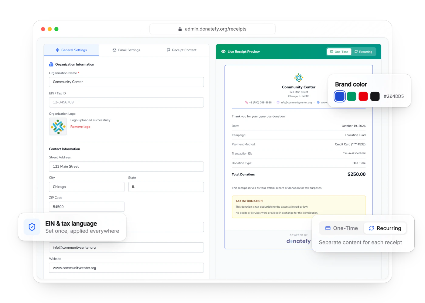Click the building icon beside Organization Information
The image size is (425, 303).
tap(51, 64)
